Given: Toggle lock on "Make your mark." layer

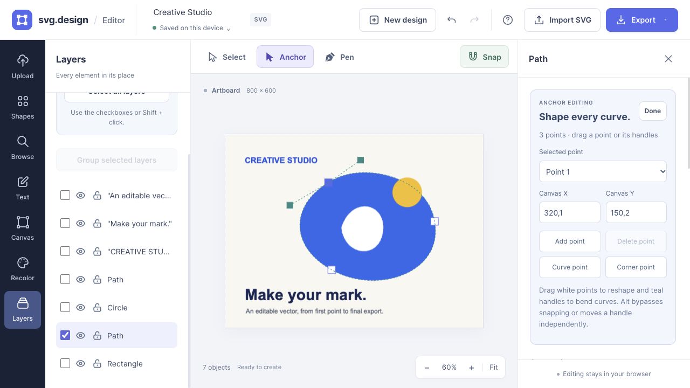Looking at the screenshot, I should [97, 224].
